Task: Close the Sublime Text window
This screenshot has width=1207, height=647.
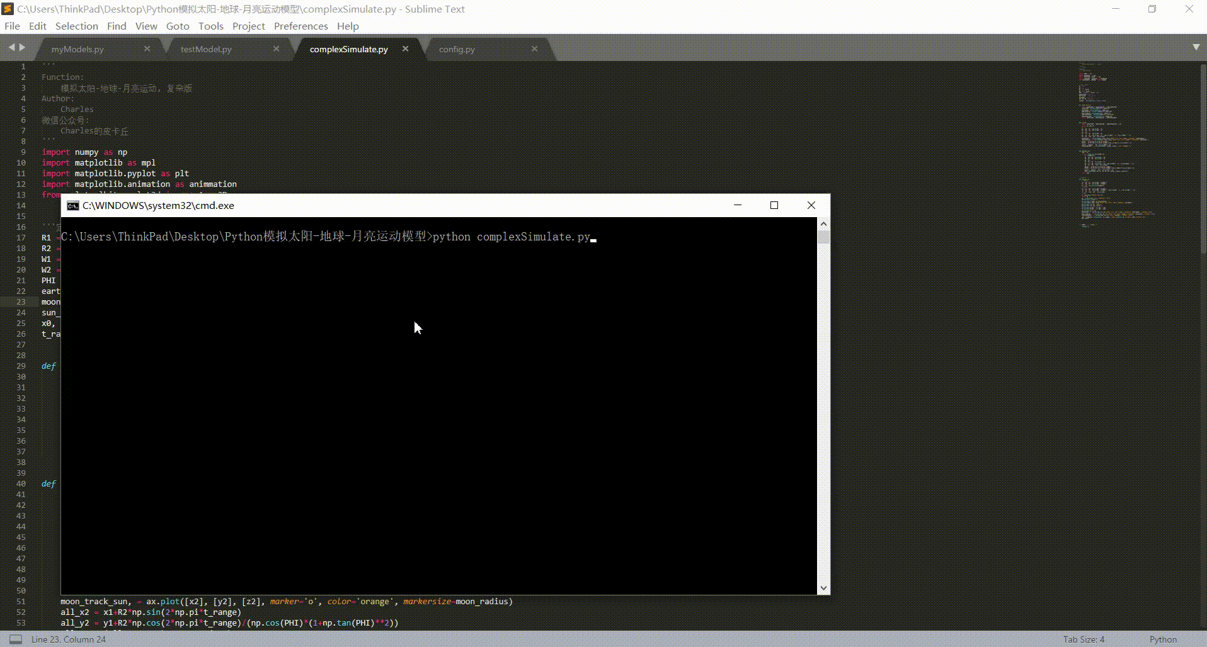Action: [x=1189, y=9]
